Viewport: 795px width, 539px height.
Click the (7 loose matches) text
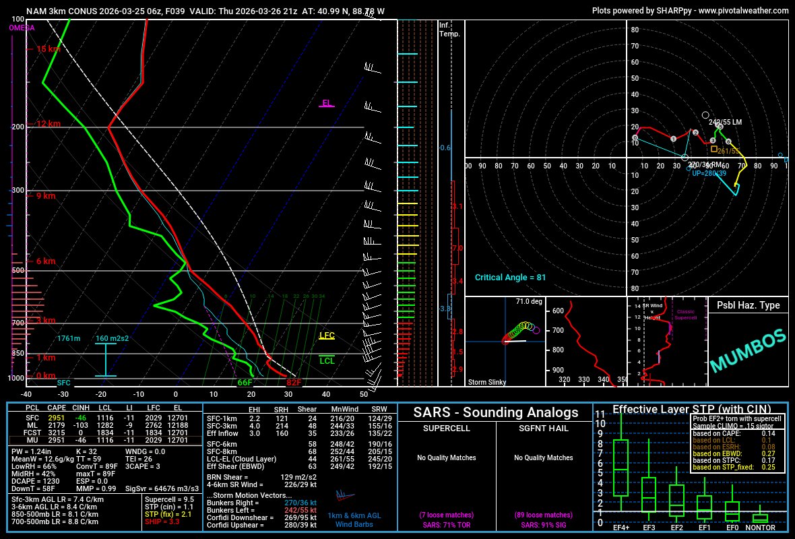pyautogui.click(x=447, y=515)
